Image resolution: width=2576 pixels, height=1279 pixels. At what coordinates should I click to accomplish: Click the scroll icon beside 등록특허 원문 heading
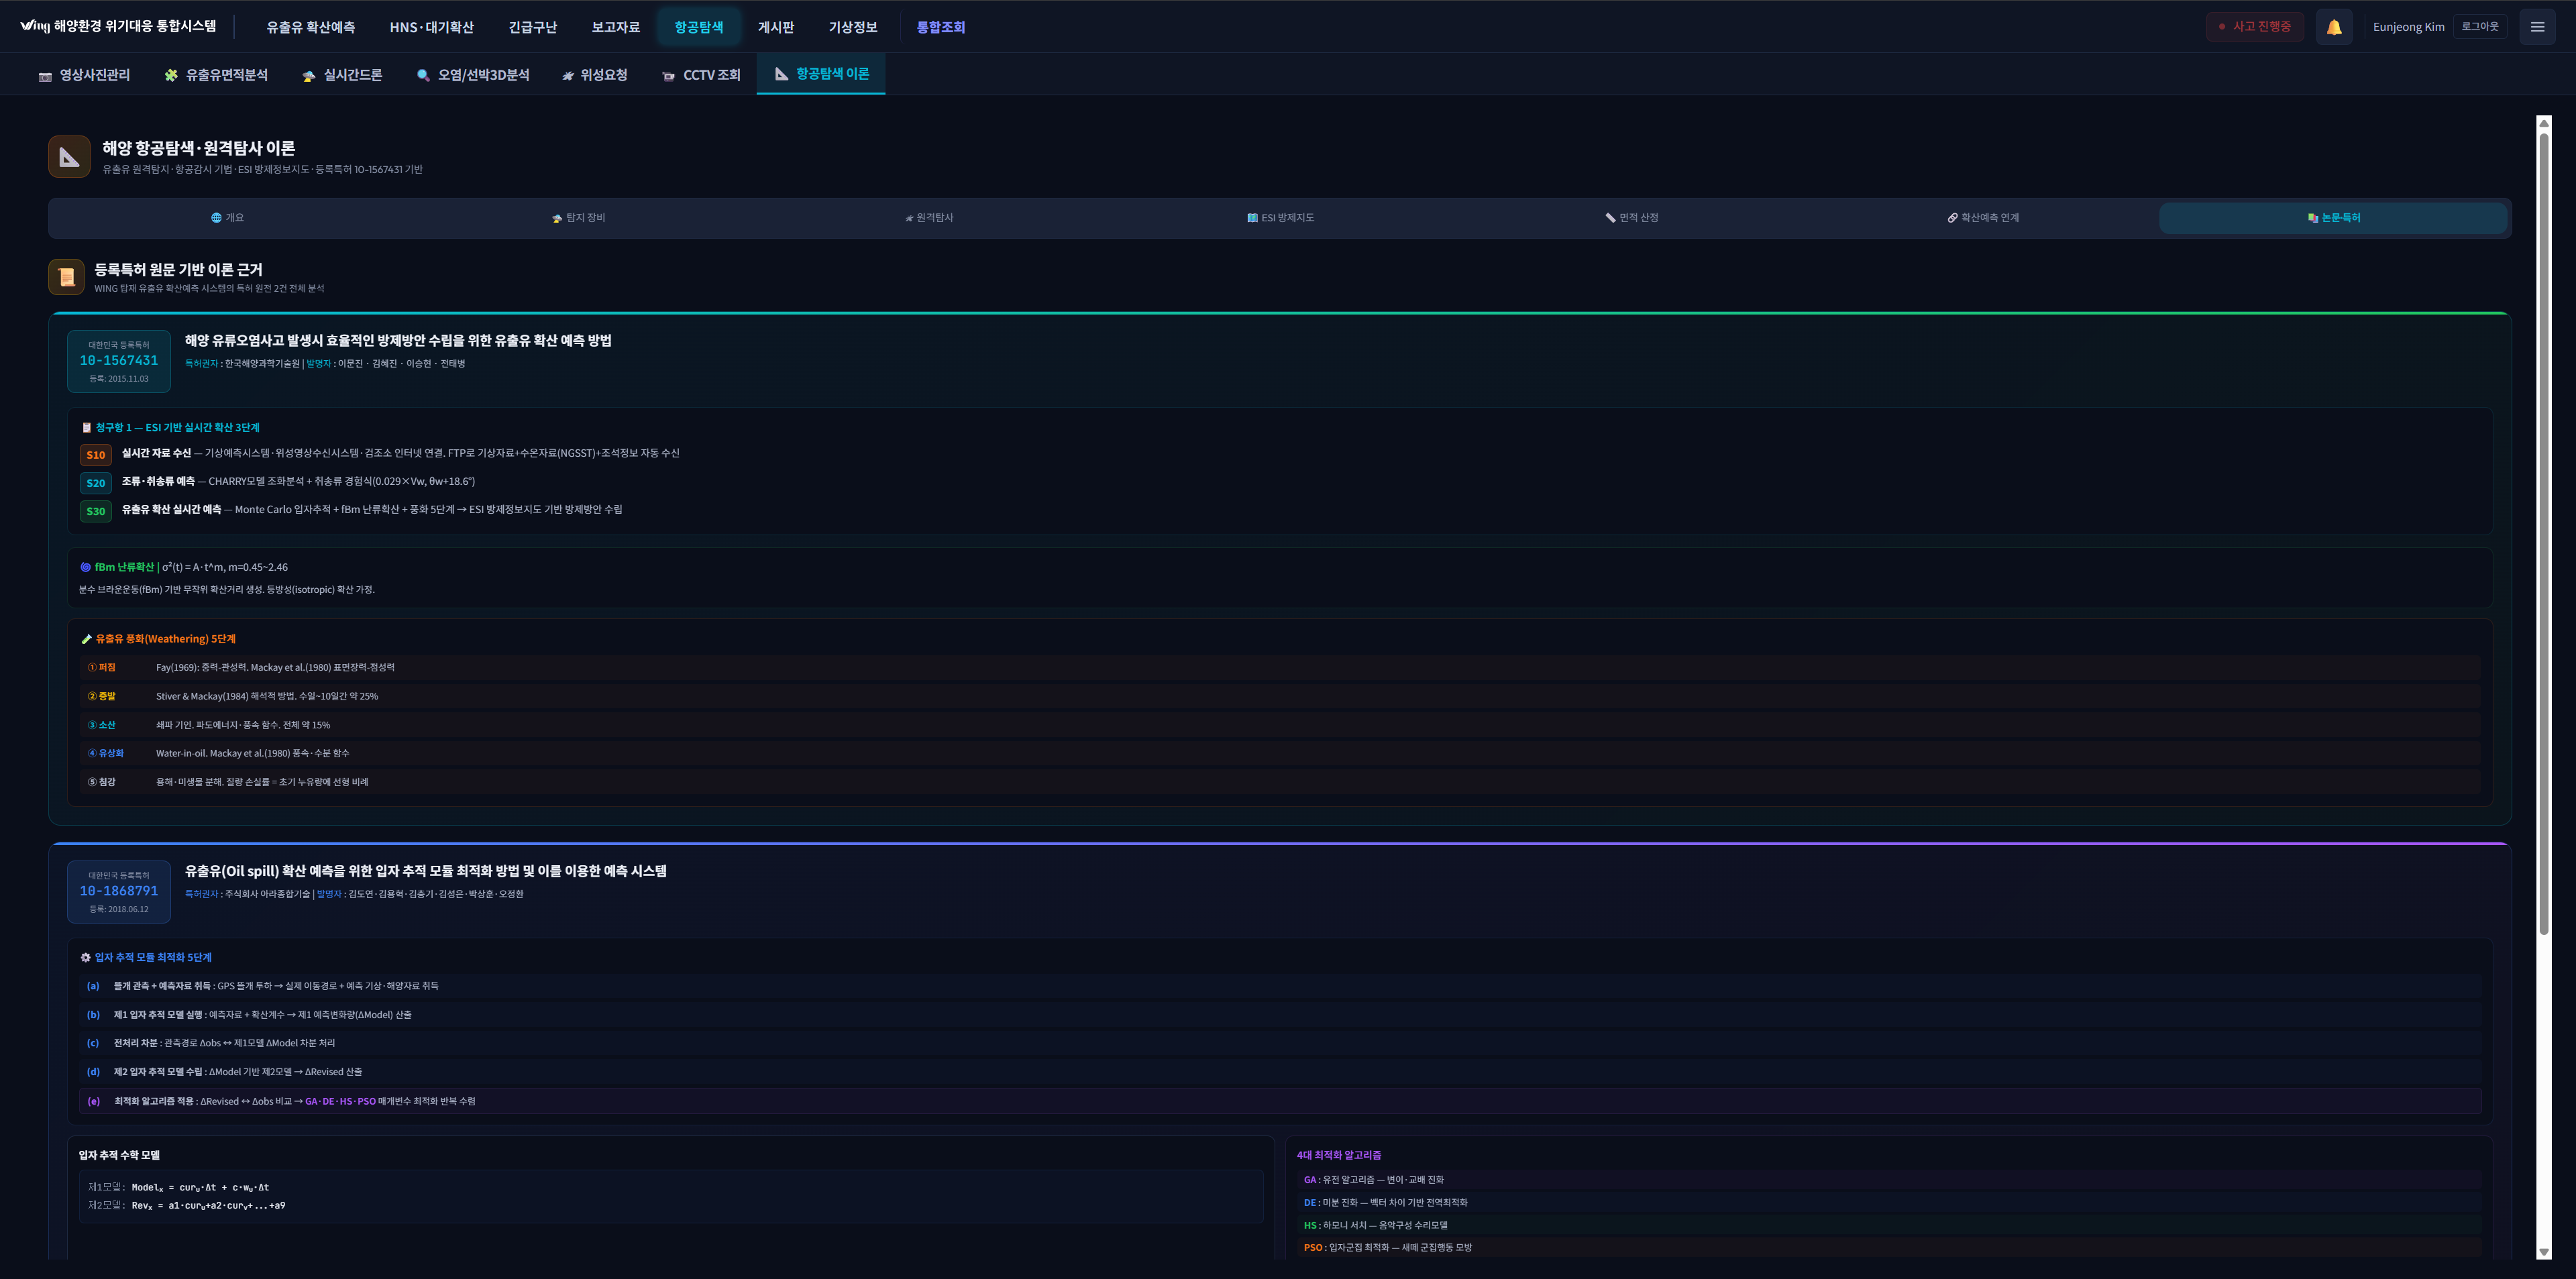[x=67, y=277]
